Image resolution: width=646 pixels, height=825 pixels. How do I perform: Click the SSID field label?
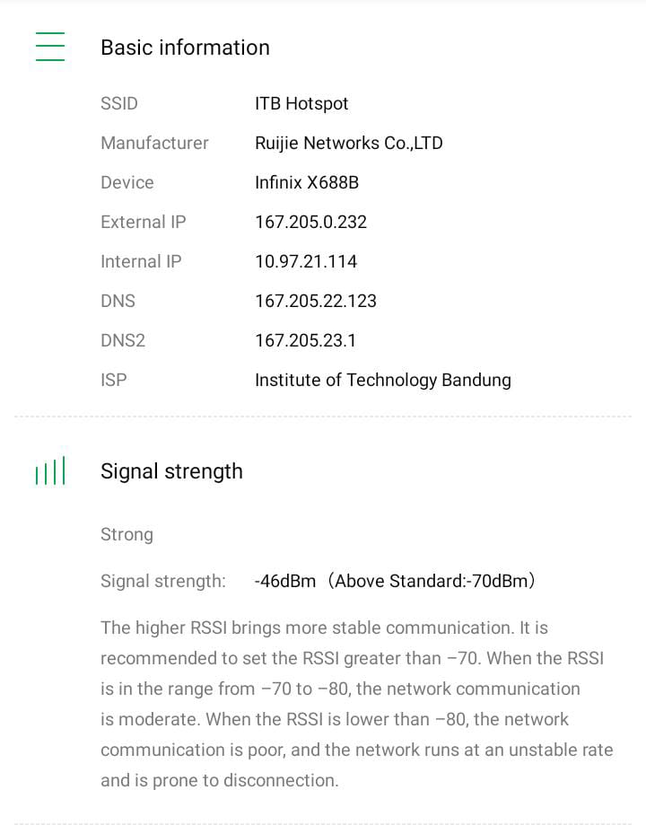point(119,103)
